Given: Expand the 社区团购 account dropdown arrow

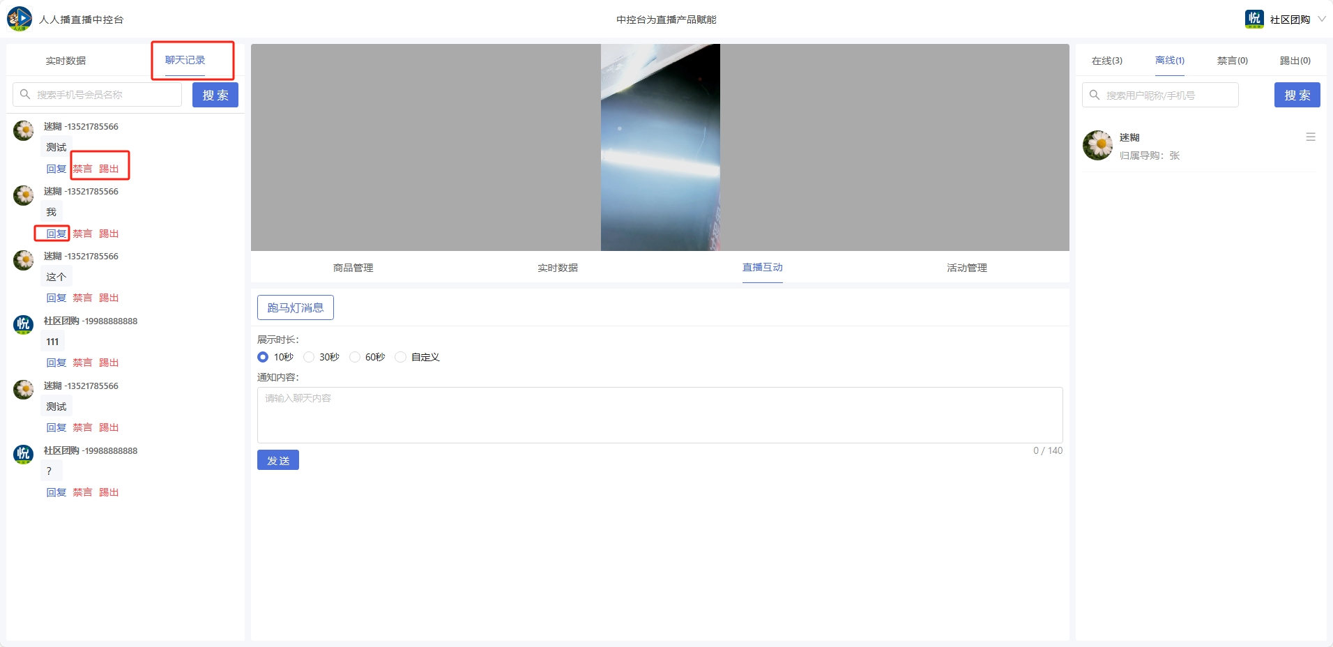Looking at the screenshot, I should [1322, 19].
